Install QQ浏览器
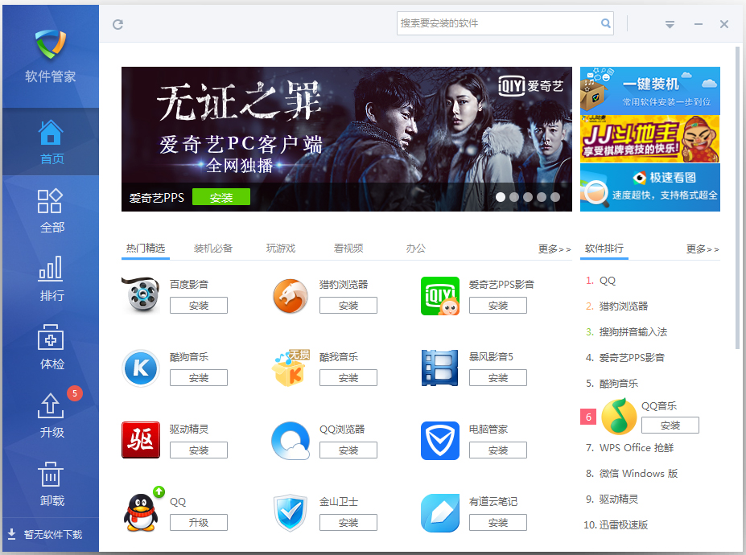 (348, 450)
